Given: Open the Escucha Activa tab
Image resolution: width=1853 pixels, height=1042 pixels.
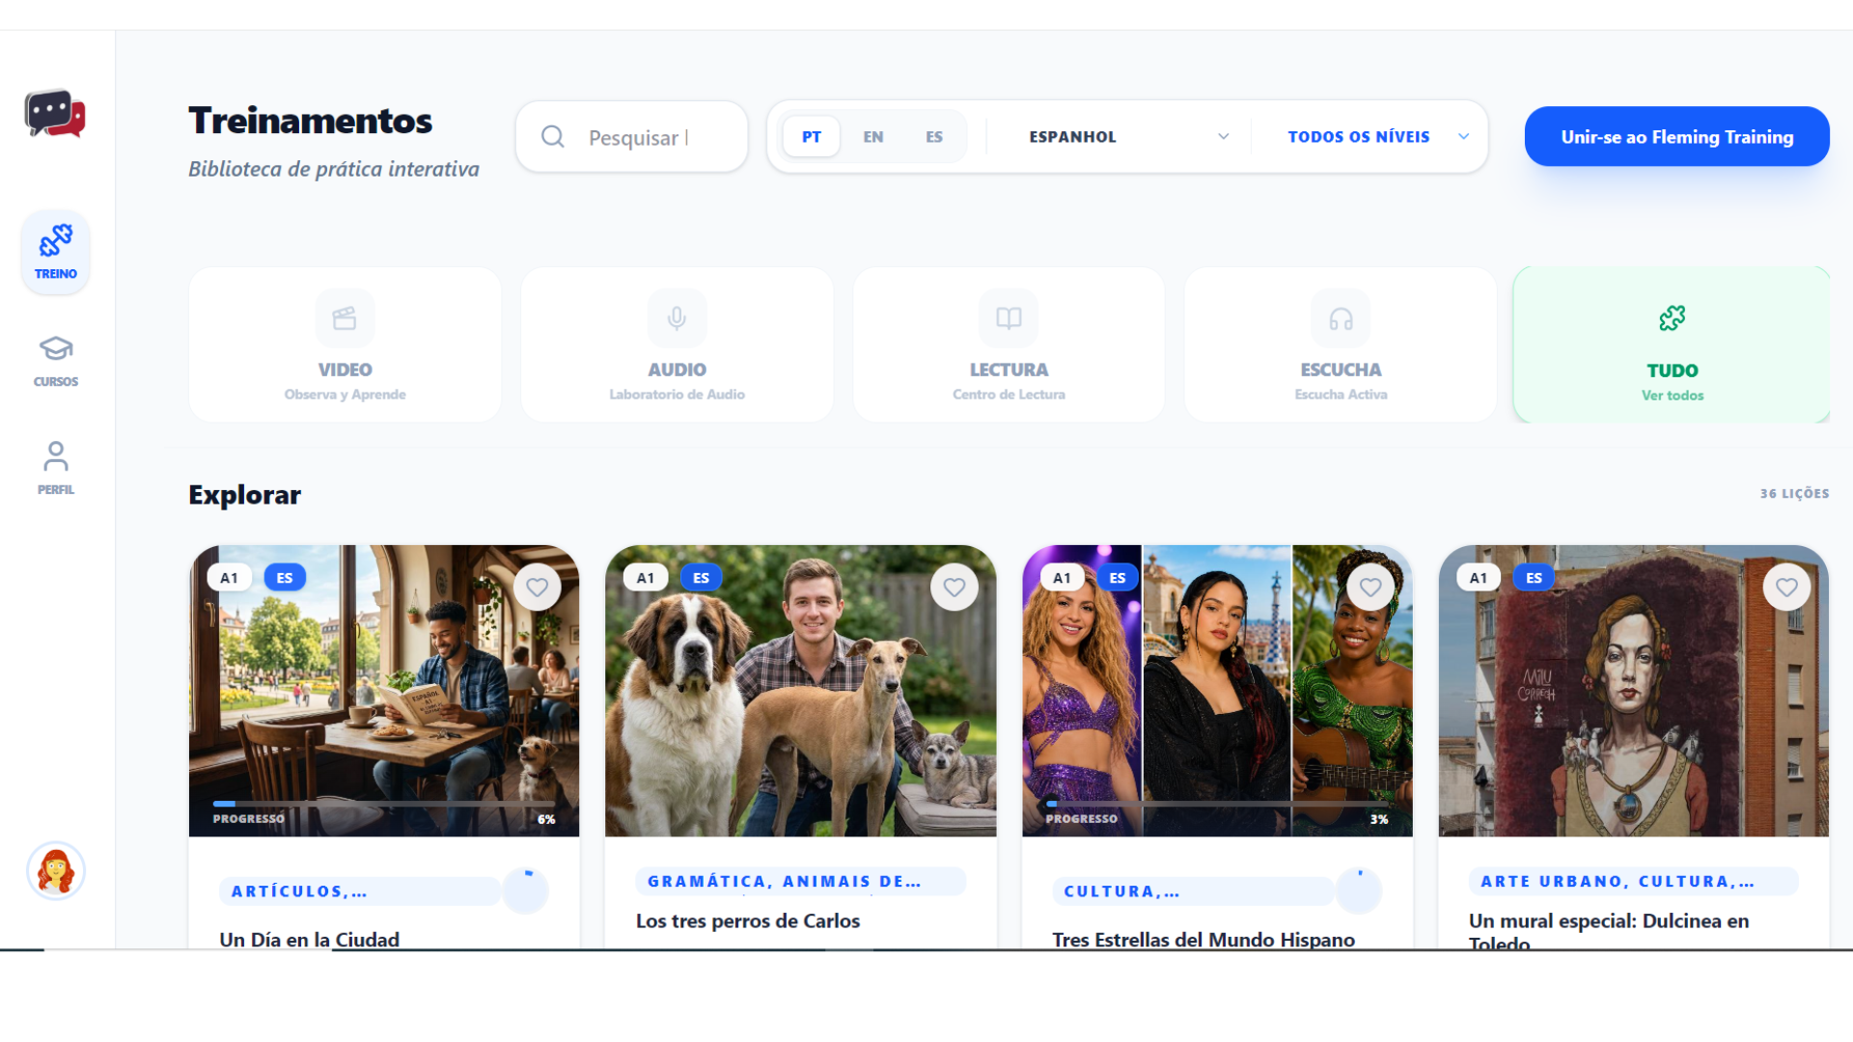Looking at the screenshot, I should click(x=1341, y=344).
